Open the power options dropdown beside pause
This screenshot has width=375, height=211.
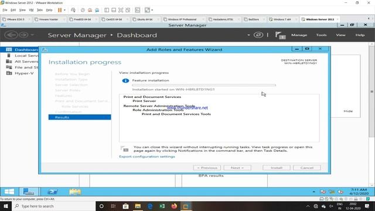click(x=64, y=10)
